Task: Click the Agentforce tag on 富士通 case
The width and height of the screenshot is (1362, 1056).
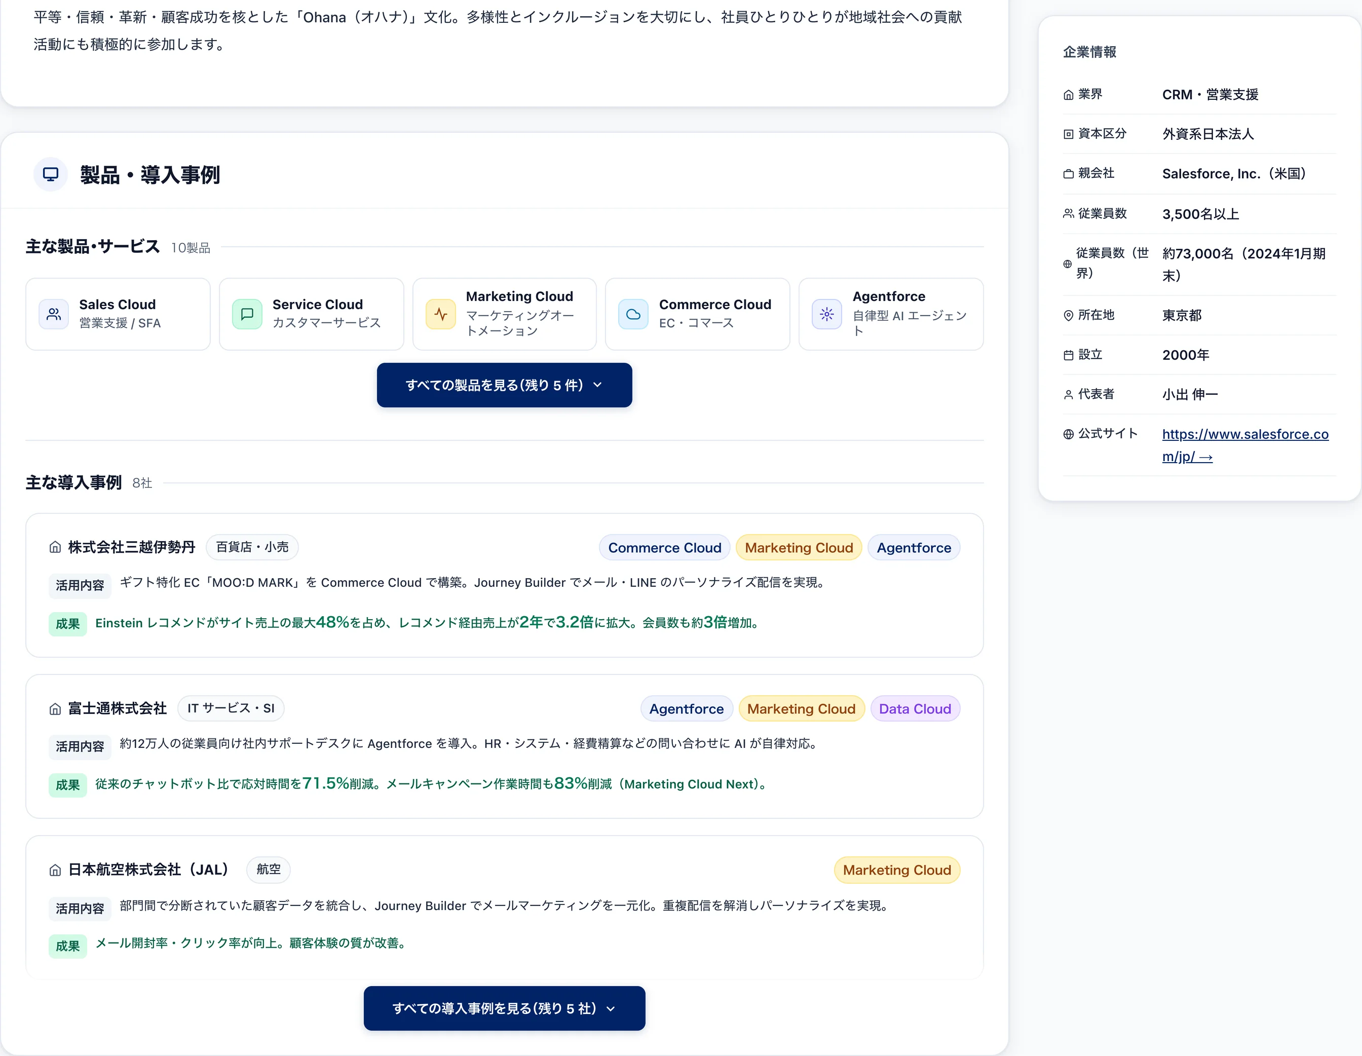Action: [x=686, y=708]
